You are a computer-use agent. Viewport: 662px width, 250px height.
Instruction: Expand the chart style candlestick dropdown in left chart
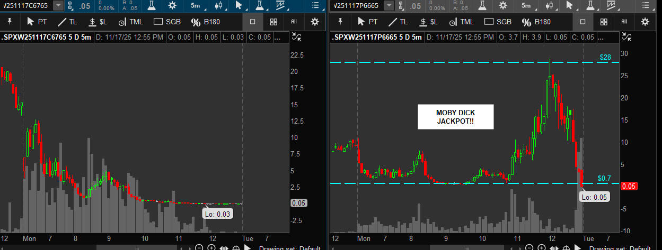220,6
